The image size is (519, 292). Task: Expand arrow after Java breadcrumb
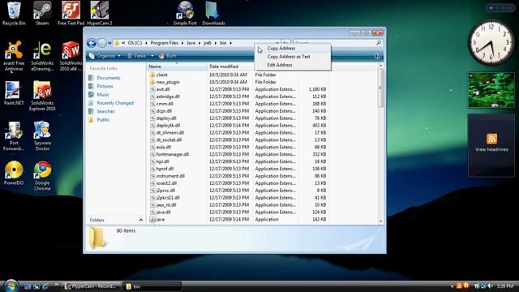click(x=199, y=43)
